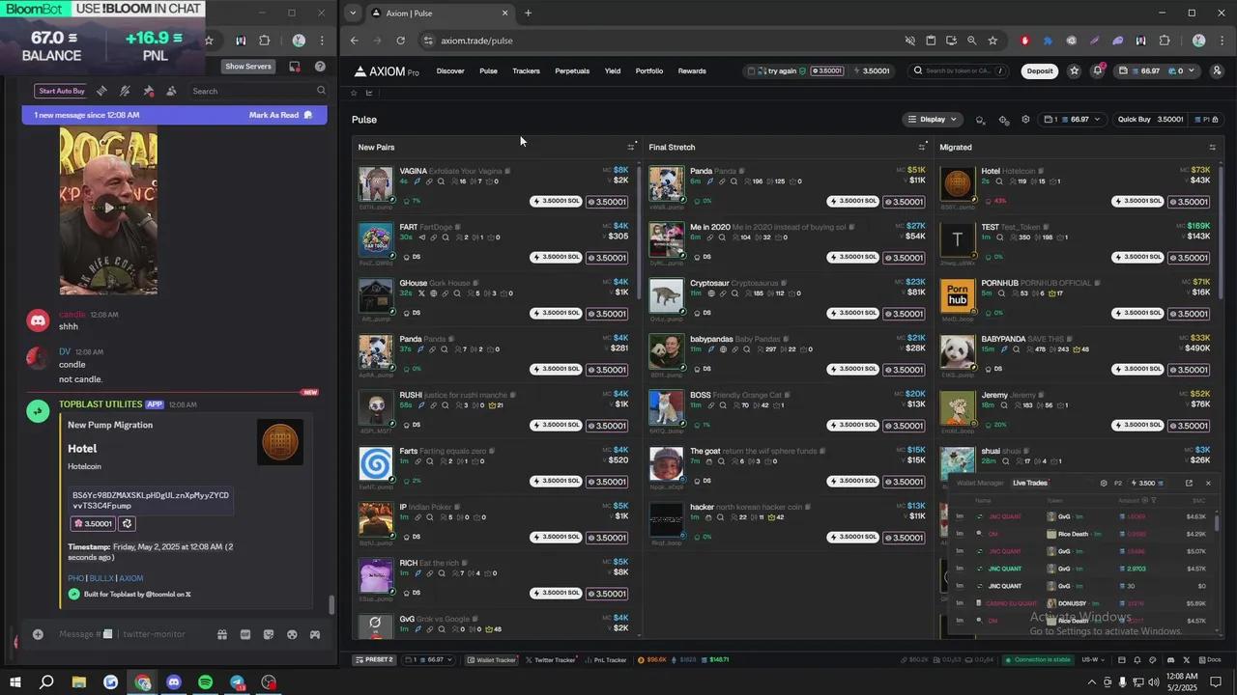
Task: Open Pulse page settings gear
Action: coord(1025,120)
